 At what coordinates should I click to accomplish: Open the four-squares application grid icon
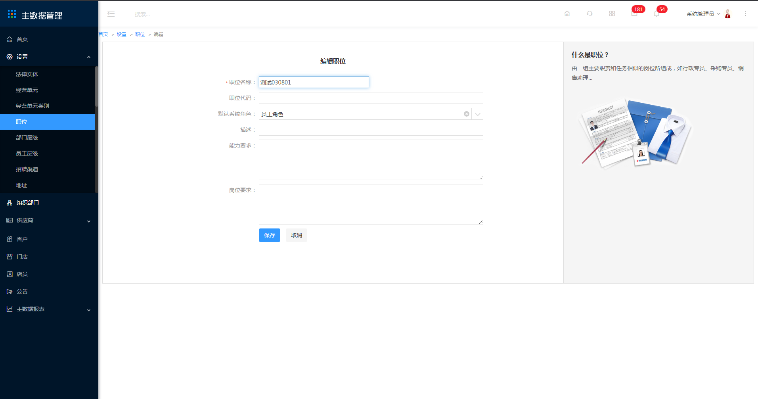(612, 13)
